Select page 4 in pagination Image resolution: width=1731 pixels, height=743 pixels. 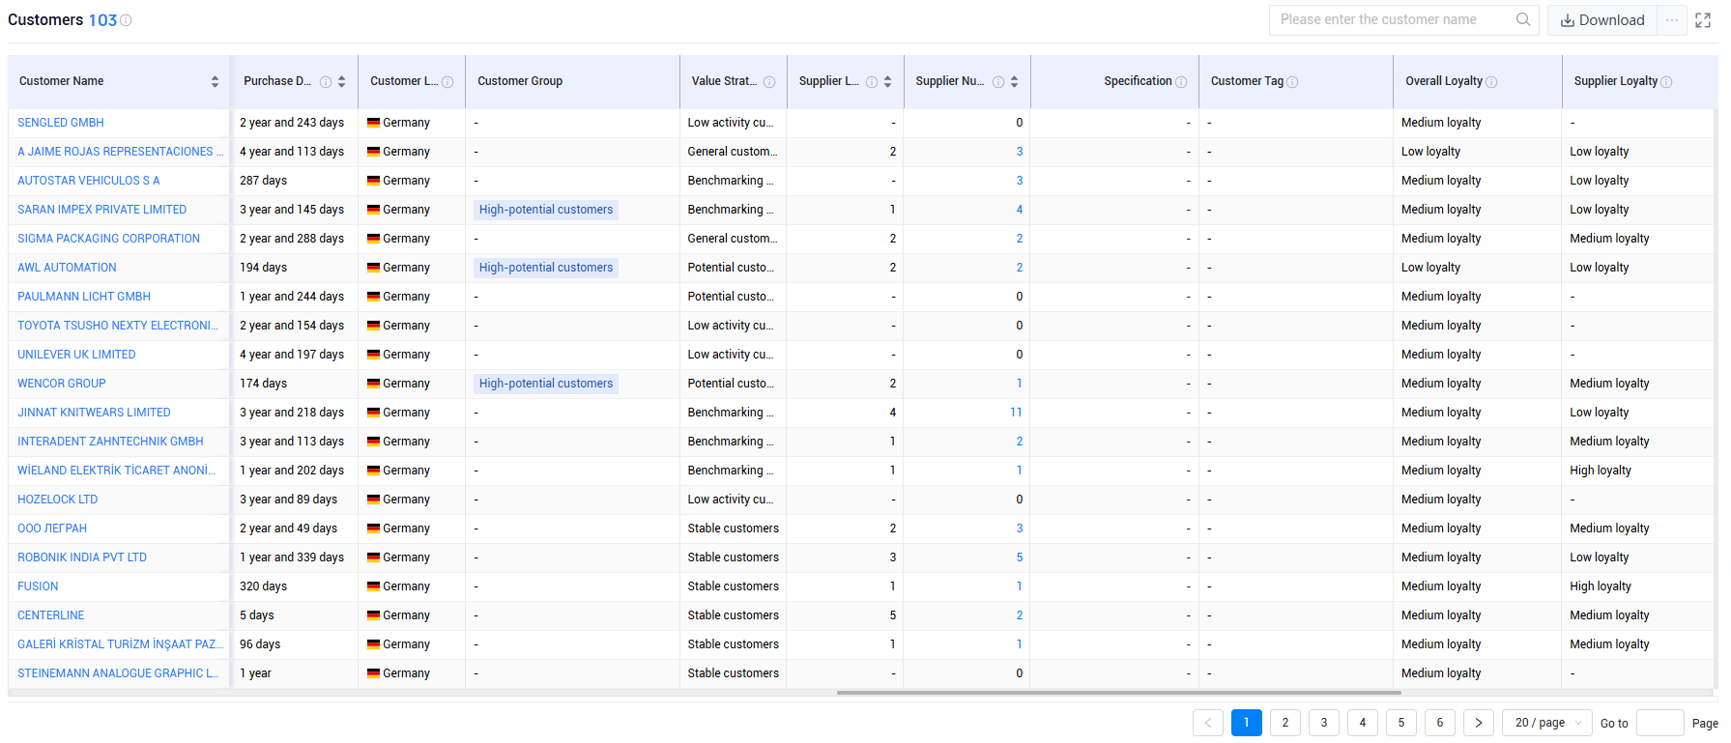point(1363,723)
